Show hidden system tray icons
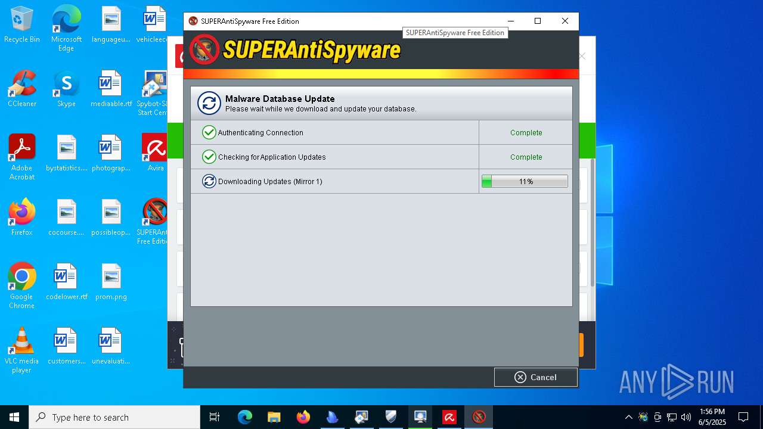The height and width of the screenshot is (429, 763). pyautogui.click(x=628, y=417)
